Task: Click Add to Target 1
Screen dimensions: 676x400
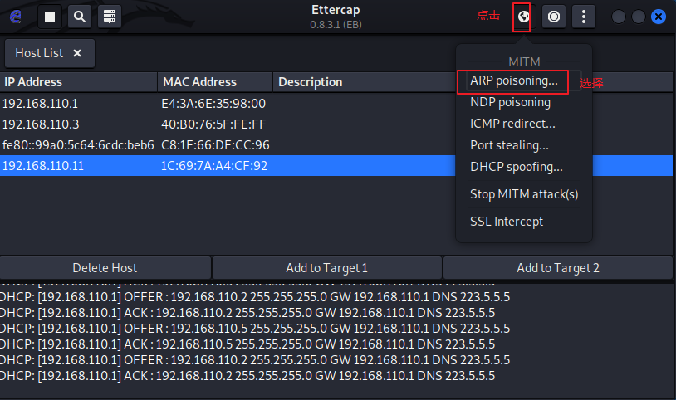Action: (327, 268)
